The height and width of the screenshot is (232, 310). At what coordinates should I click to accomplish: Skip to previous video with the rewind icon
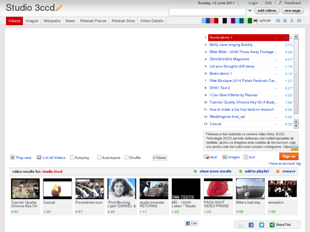pos(278,20)
